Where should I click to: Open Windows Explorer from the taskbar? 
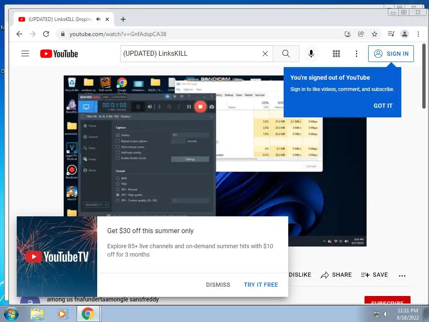[37, 314]
